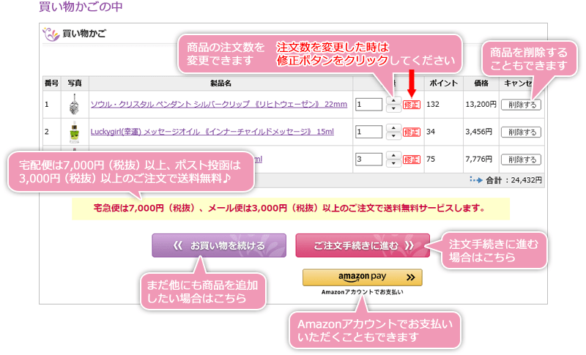Decrease Luckygirl oil quantity with down arrow
Image resolution: width=586 pixels, height=355 pixels.
(x=393, y=136)
